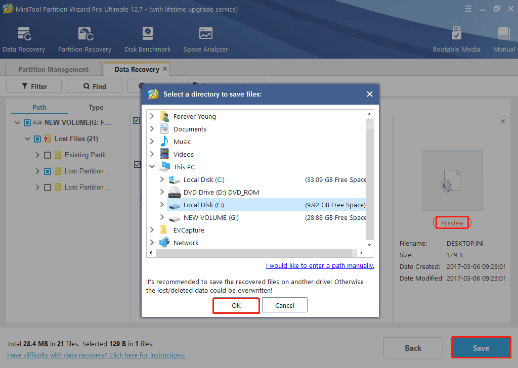Open the Disk Benchmark tool
Image resolution: width=518 pixels, height=368 pixels.
pyautogui.click(x=147, y=40)
